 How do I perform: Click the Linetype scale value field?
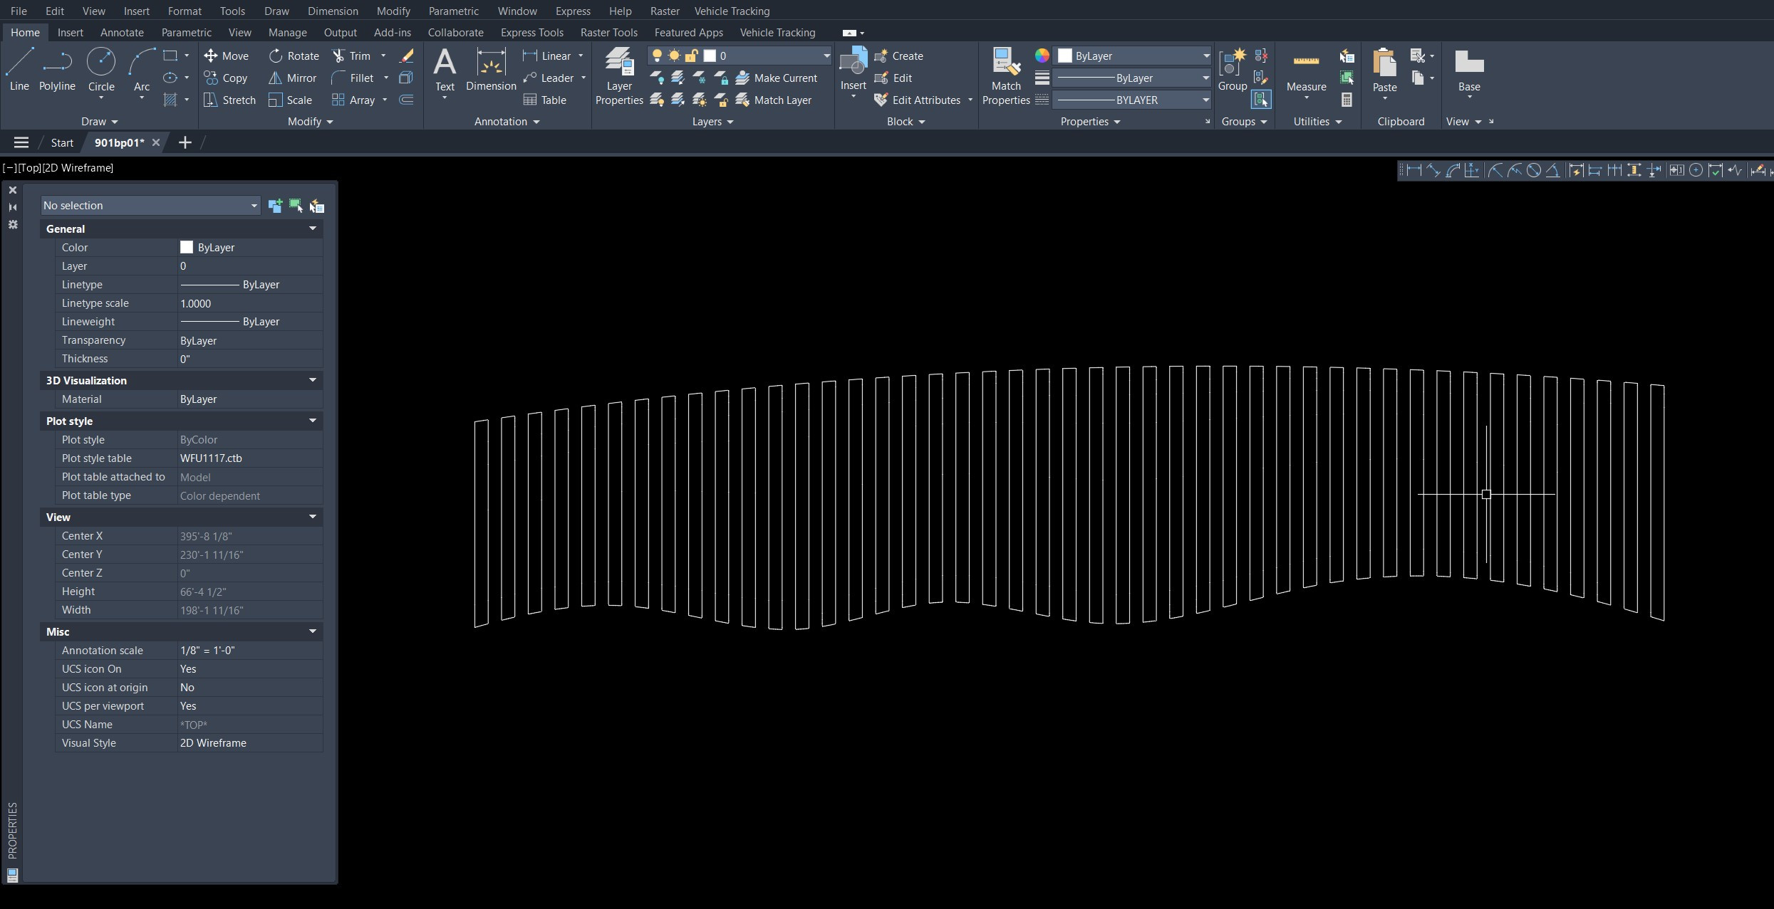[249, 303]
